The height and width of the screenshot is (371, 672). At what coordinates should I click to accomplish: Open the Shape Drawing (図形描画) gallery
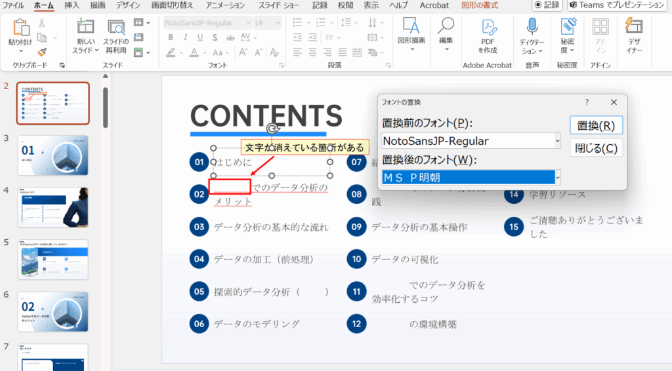[x=411, y=28]
